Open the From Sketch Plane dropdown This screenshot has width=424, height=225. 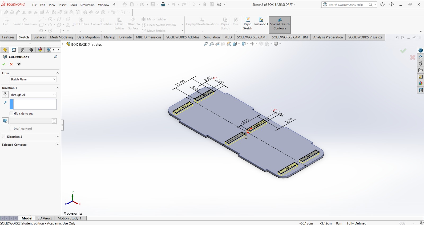coord(33,79)
